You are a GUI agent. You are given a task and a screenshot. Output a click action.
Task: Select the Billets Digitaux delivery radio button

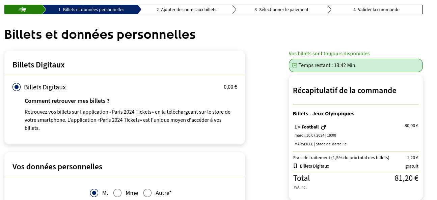(x=17, y=87)
